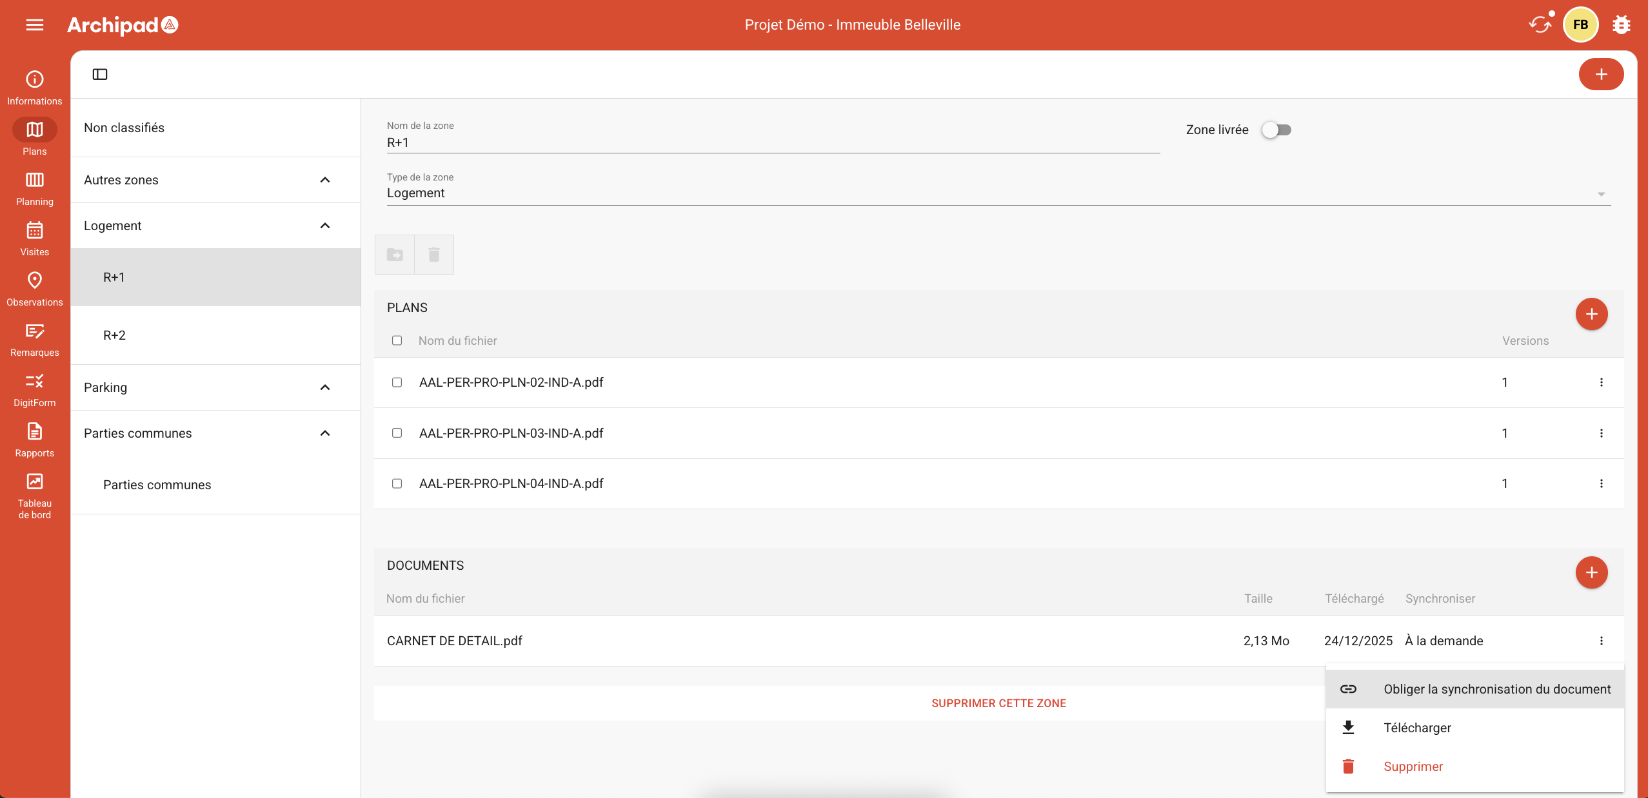Viewport: 1648px width, 798px height.
Task: Collapse the Logement zone group
Action: coord(325,226)
